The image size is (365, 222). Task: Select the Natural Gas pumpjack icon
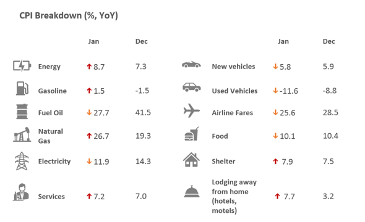(x=22, y=134)
